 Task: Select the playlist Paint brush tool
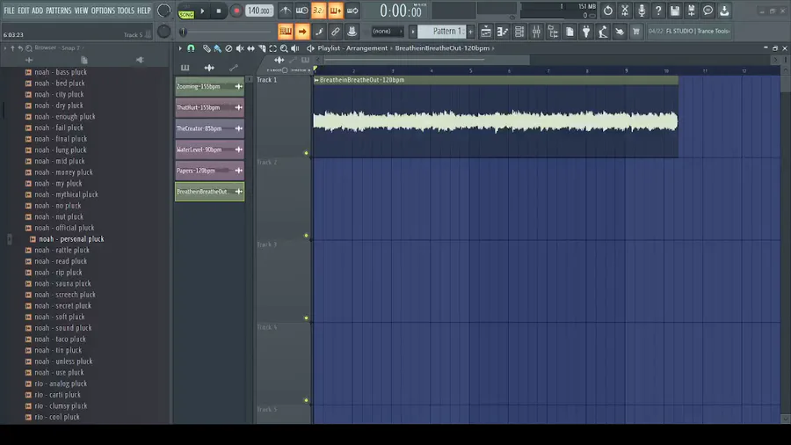pyautogui.click(x=217, y=48)
